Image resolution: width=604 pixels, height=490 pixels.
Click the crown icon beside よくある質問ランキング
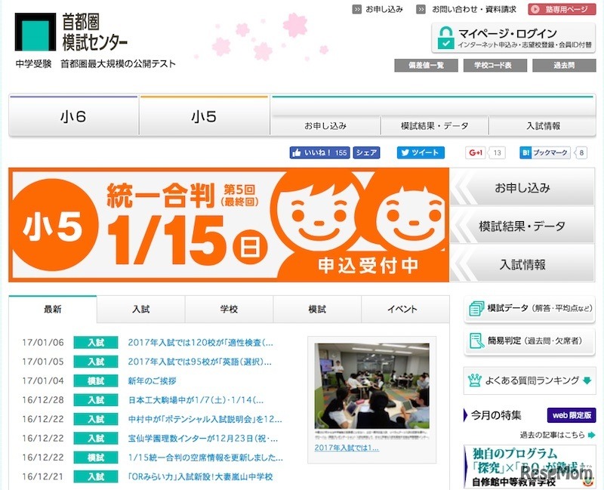pyautogui.click(x=475, y=378)
